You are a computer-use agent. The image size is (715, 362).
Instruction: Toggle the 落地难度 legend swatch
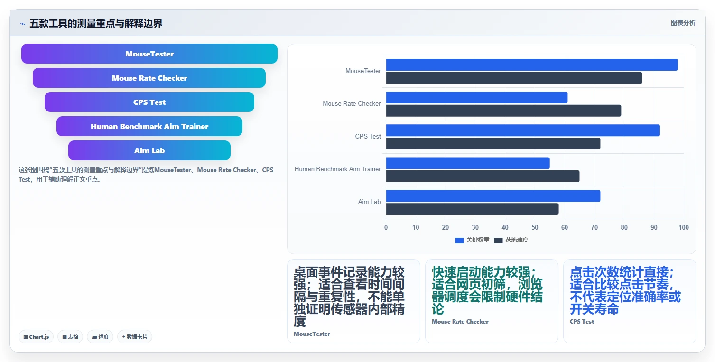[x=498, y=241]
